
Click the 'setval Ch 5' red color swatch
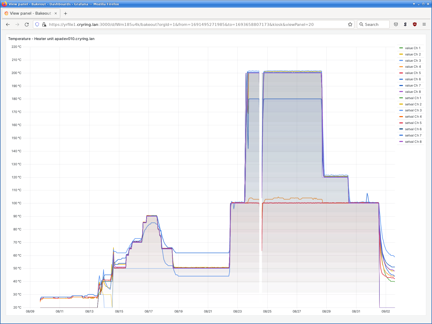(401, 123)
